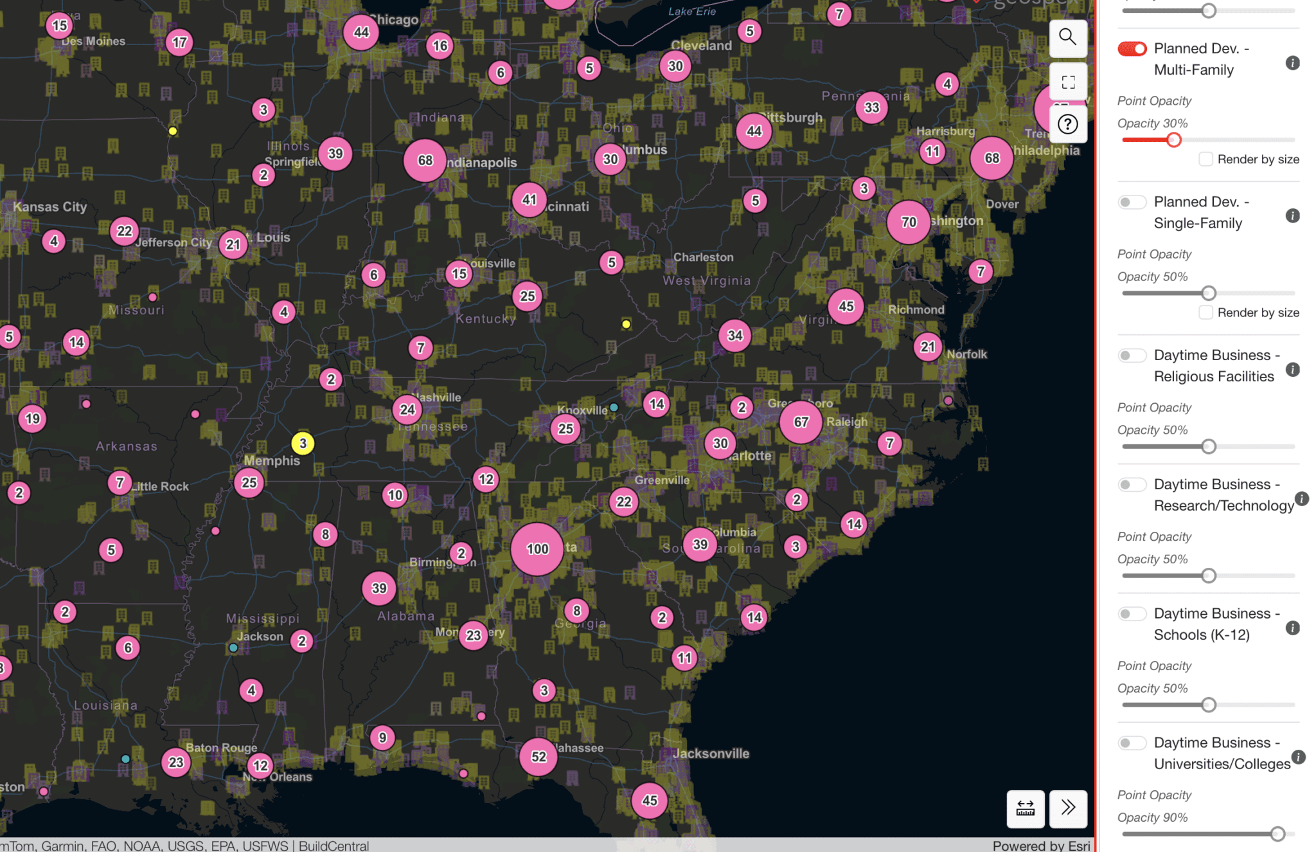The width and height of the screenshot is (1316, 852).
Task: Open the measure distance ruler tool
Action: tap(1025, 808)
